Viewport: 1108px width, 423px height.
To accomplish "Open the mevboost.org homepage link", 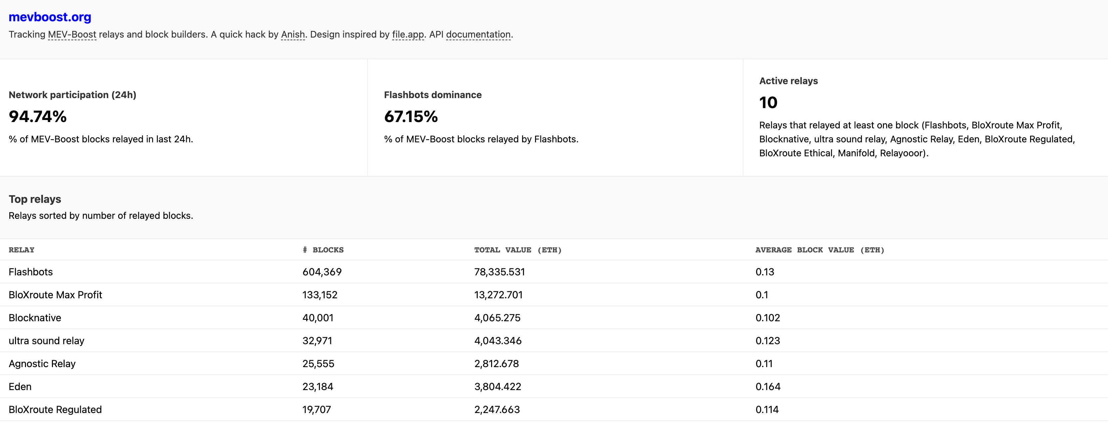I will 50,17.
